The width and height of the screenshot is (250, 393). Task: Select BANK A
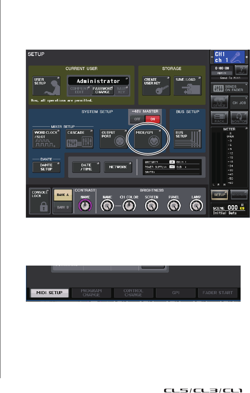pyautogui.click(x=63, y=195)
